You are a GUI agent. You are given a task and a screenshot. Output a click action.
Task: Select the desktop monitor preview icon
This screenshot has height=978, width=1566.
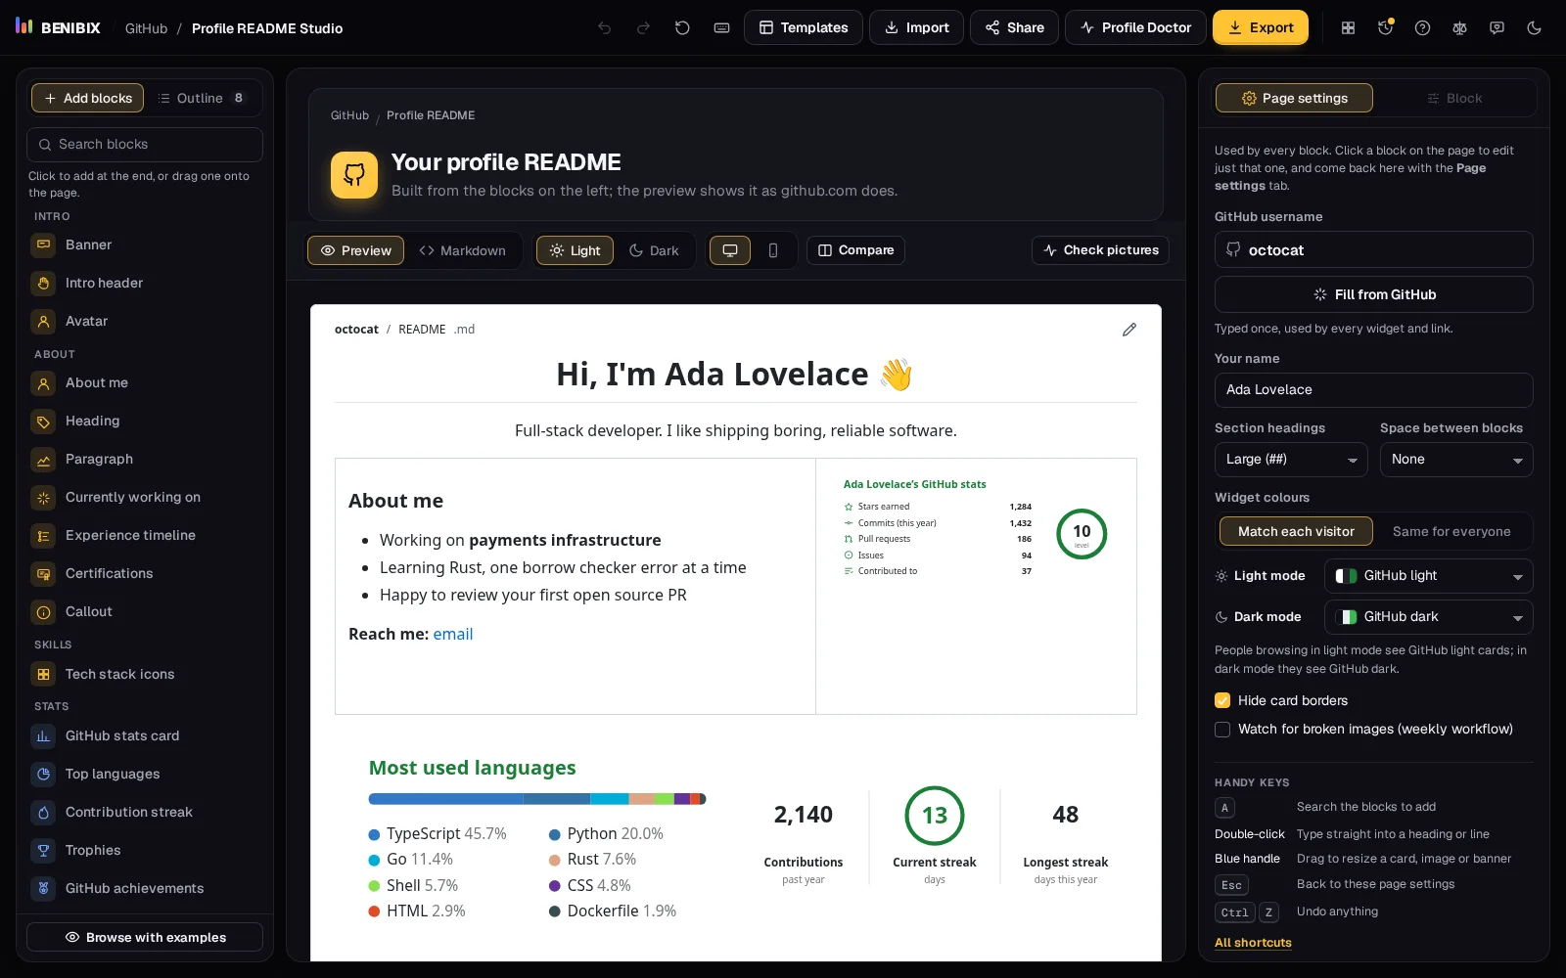[730, 250]
